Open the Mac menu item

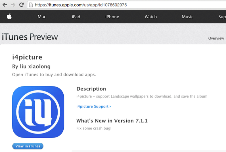tap(42, 17)
